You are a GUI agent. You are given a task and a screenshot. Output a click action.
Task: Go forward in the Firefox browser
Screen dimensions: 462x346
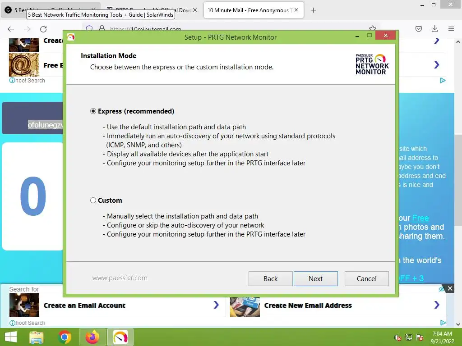(27, 29)
